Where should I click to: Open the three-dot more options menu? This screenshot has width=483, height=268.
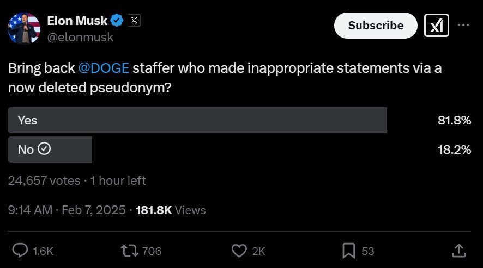pyautogui.click(x=463, y=26)
